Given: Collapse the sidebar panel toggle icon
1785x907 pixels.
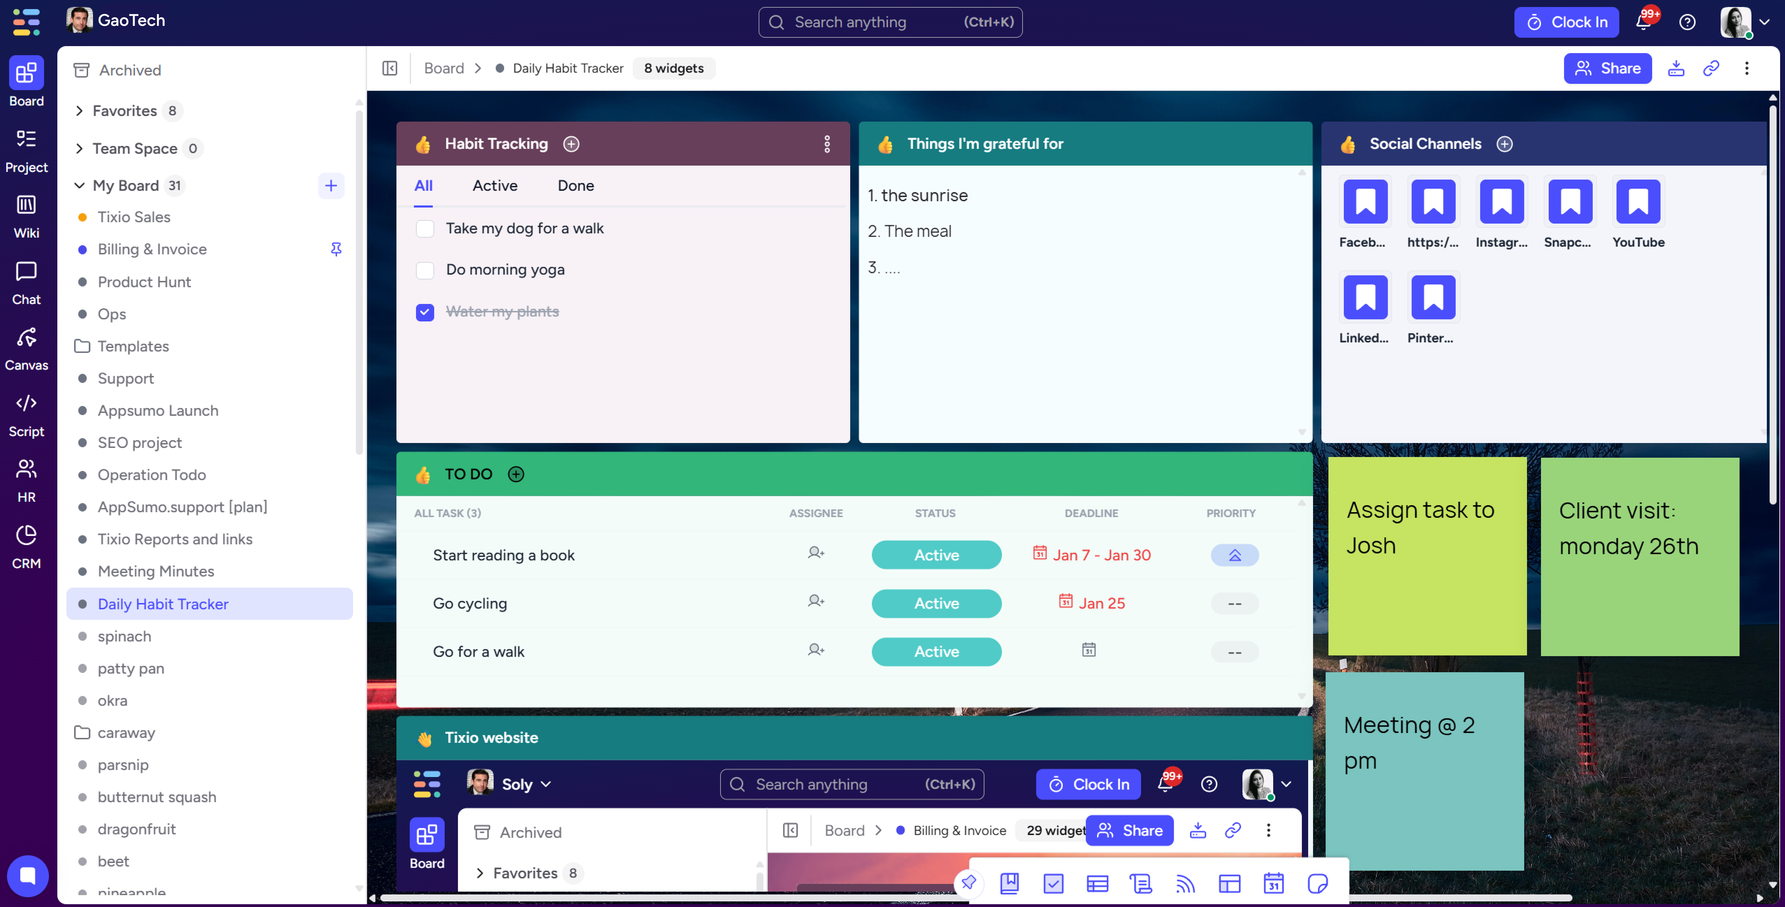Looking at the screenshot, I should pos(389,68).
